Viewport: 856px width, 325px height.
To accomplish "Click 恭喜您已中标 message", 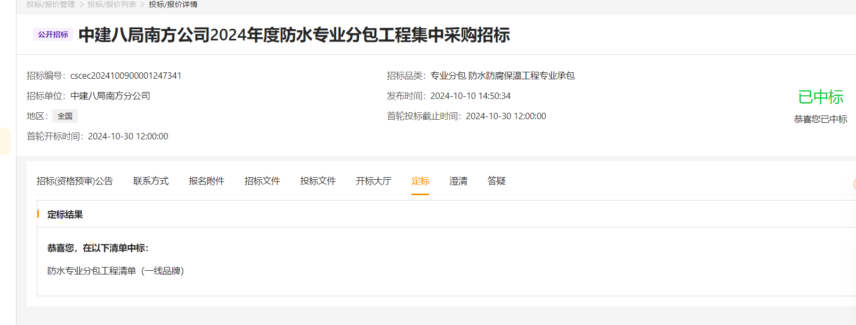I will [x=820, y=119].
